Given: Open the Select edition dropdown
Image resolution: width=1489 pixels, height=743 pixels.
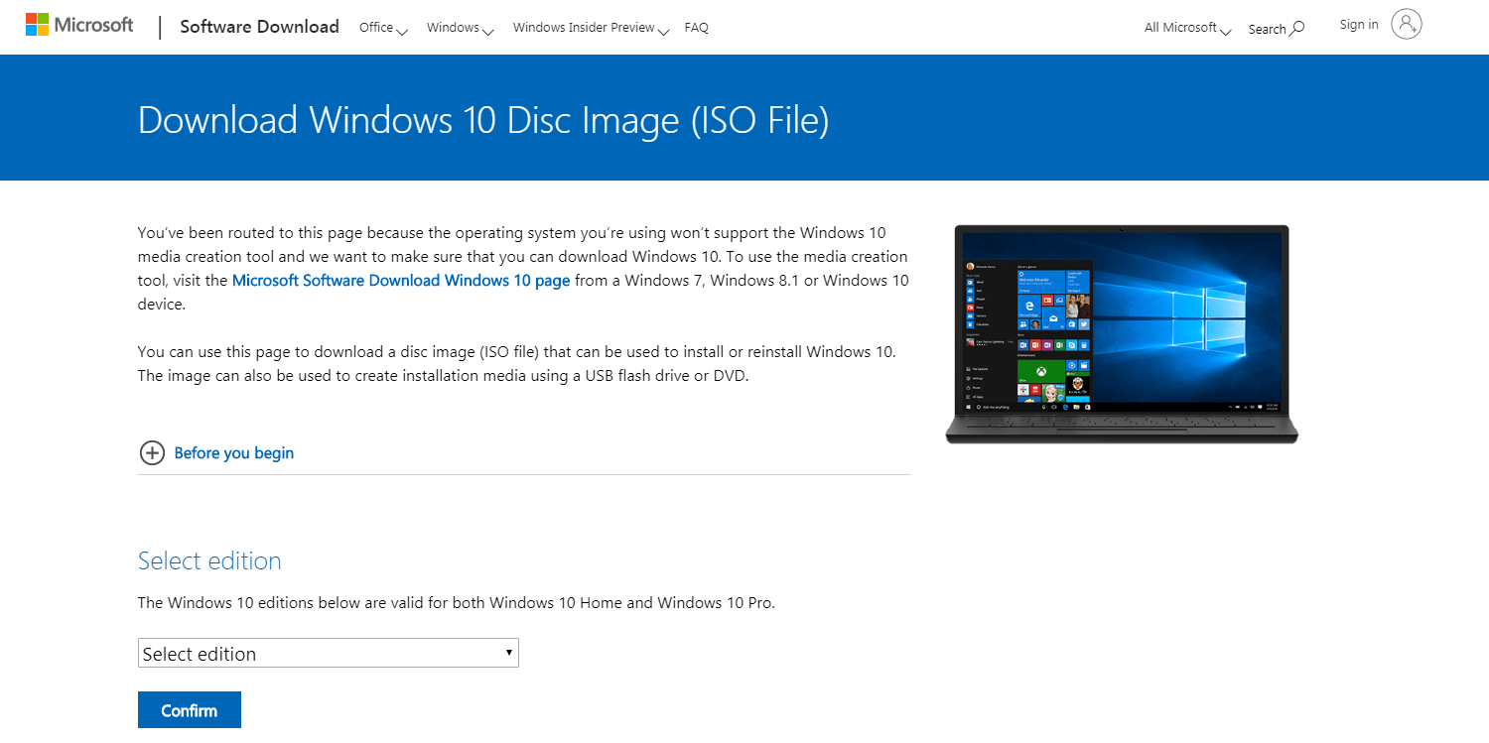Looking at the screenshot, I should click(x=328, y=653).
